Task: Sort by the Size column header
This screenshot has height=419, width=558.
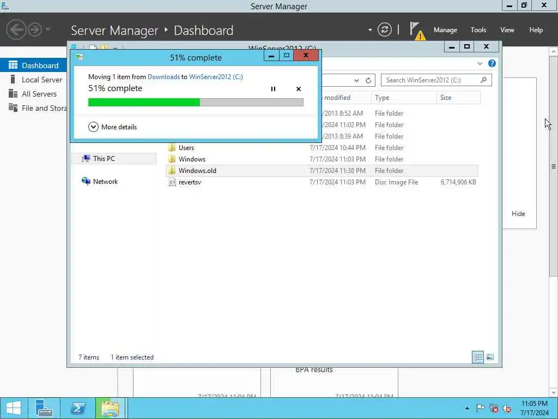Action: pyautogui.click(x=458, y=98)
